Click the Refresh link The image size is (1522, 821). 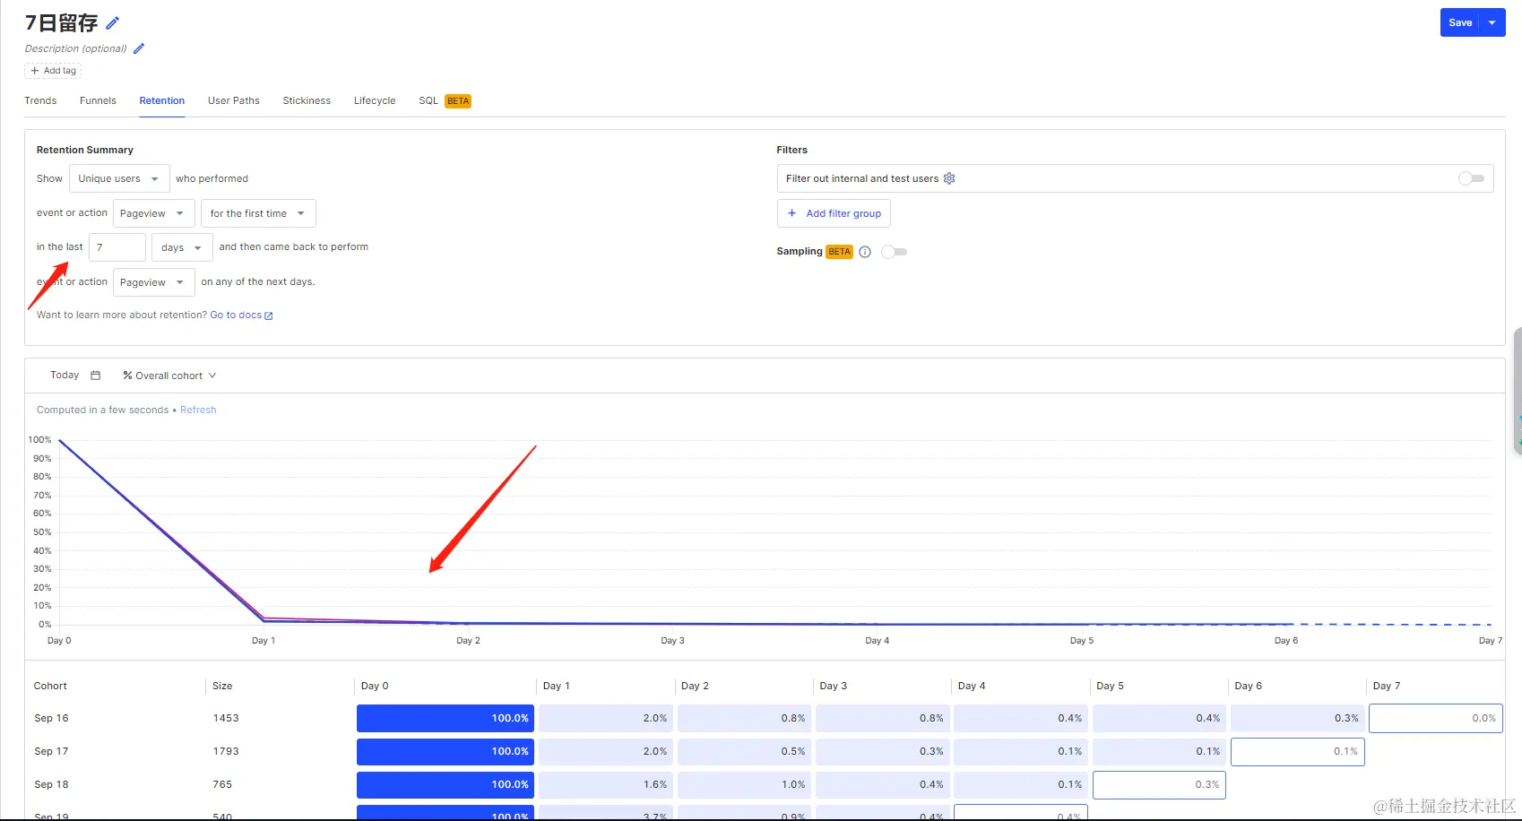pyautogui.click(x=198, y=410)
